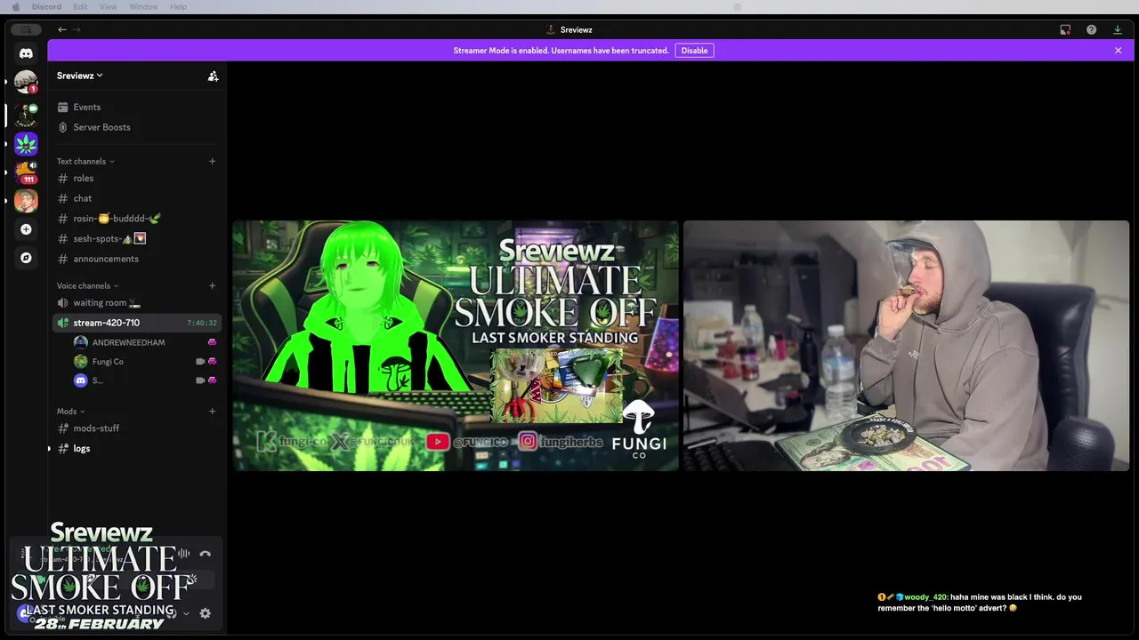Disconnect from voice with hang-up icon
Image resolution: width=1139 pixels, height=640 pixels.
pyautogui.click(x=206, y=554)
